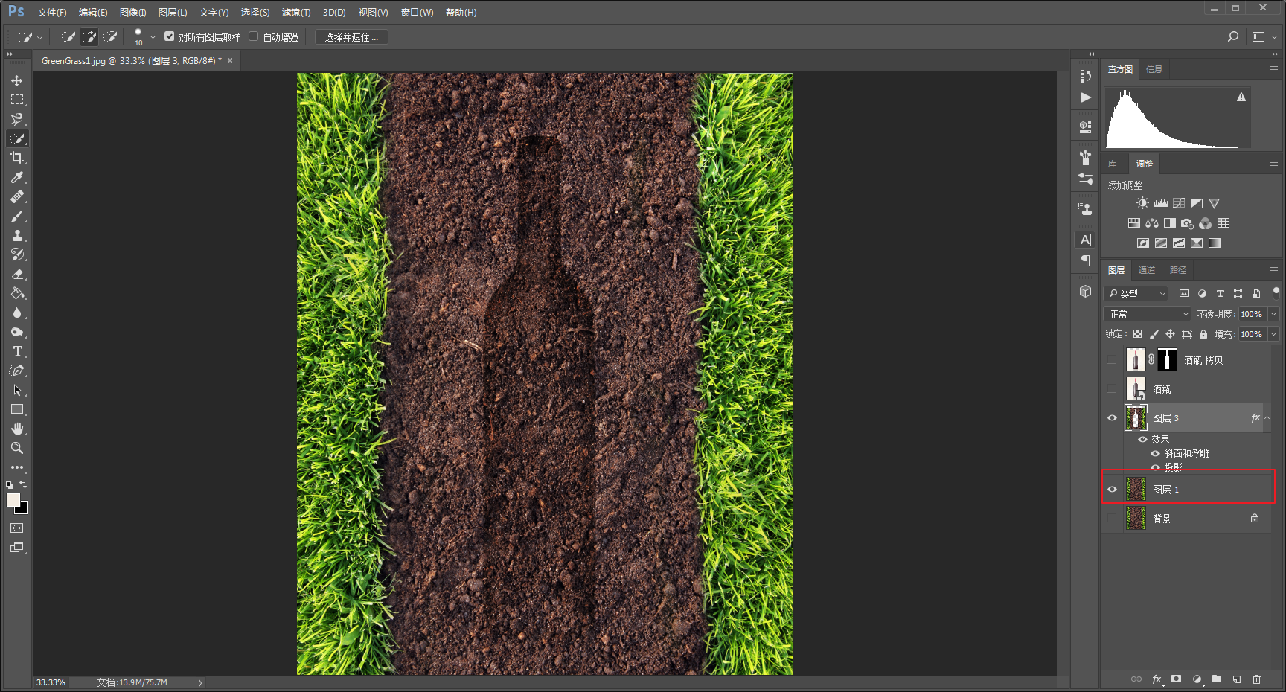Enable 自动增强 checkbox
The width and height of the screenshot is (1286, 692).
click(254, 36)
